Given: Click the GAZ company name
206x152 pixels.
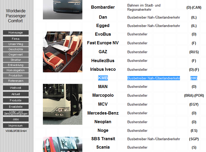Looking at the screenshot, I should (103, 52).
